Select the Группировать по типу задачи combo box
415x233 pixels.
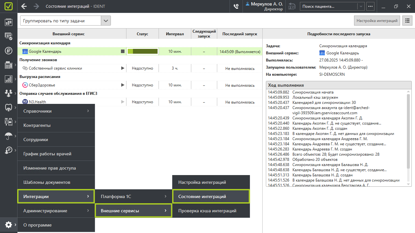tap(65, 21)
